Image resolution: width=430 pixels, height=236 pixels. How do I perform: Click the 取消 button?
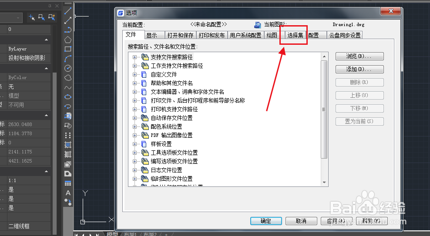pyautogui.click(x=301, y=221)
